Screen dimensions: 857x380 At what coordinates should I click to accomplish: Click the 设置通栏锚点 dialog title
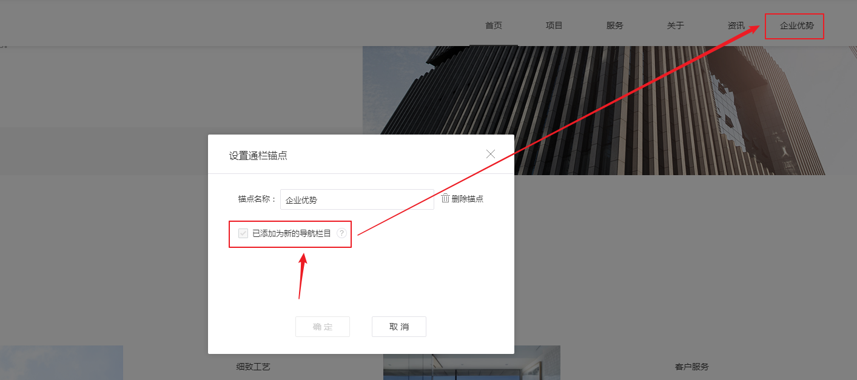pos(258,155)
